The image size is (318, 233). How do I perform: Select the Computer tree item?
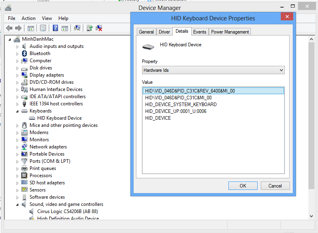coord(40,61)
